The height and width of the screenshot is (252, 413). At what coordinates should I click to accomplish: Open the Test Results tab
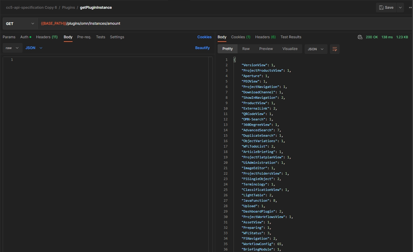290,37
